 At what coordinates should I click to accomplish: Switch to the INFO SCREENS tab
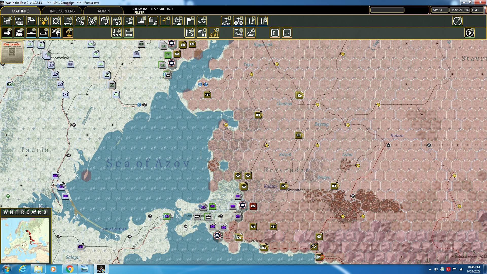[62, 11]
